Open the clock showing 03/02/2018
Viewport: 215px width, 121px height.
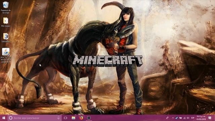tap(201, 118)
